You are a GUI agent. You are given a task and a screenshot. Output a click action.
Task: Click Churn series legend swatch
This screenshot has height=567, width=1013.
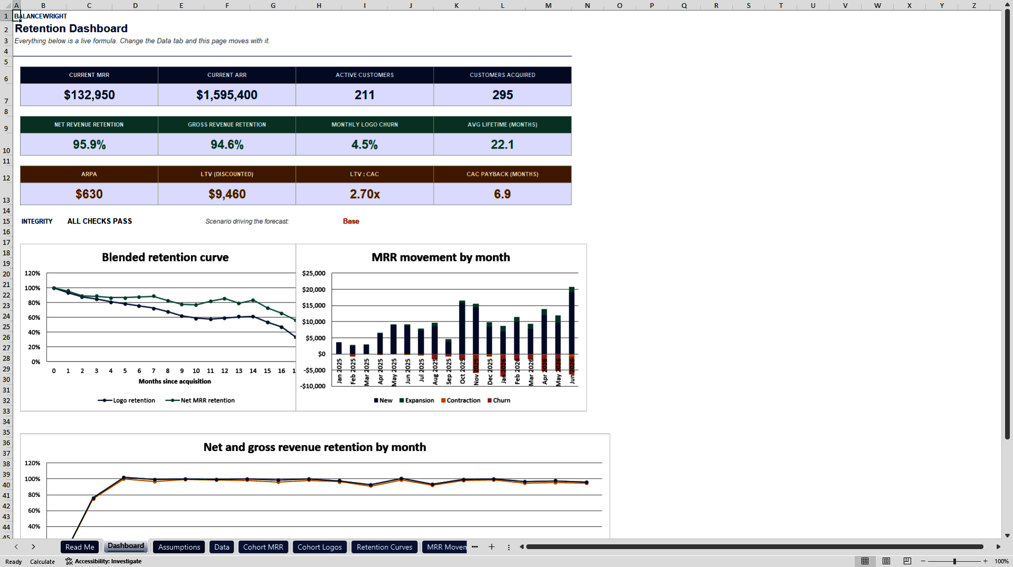489,400
